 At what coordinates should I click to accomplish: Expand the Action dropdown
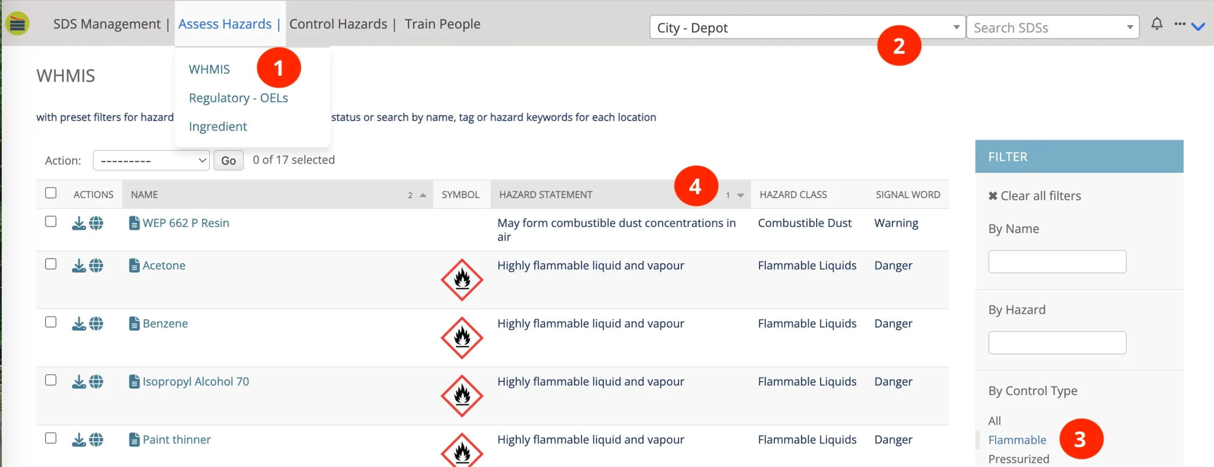click(151, 161)
